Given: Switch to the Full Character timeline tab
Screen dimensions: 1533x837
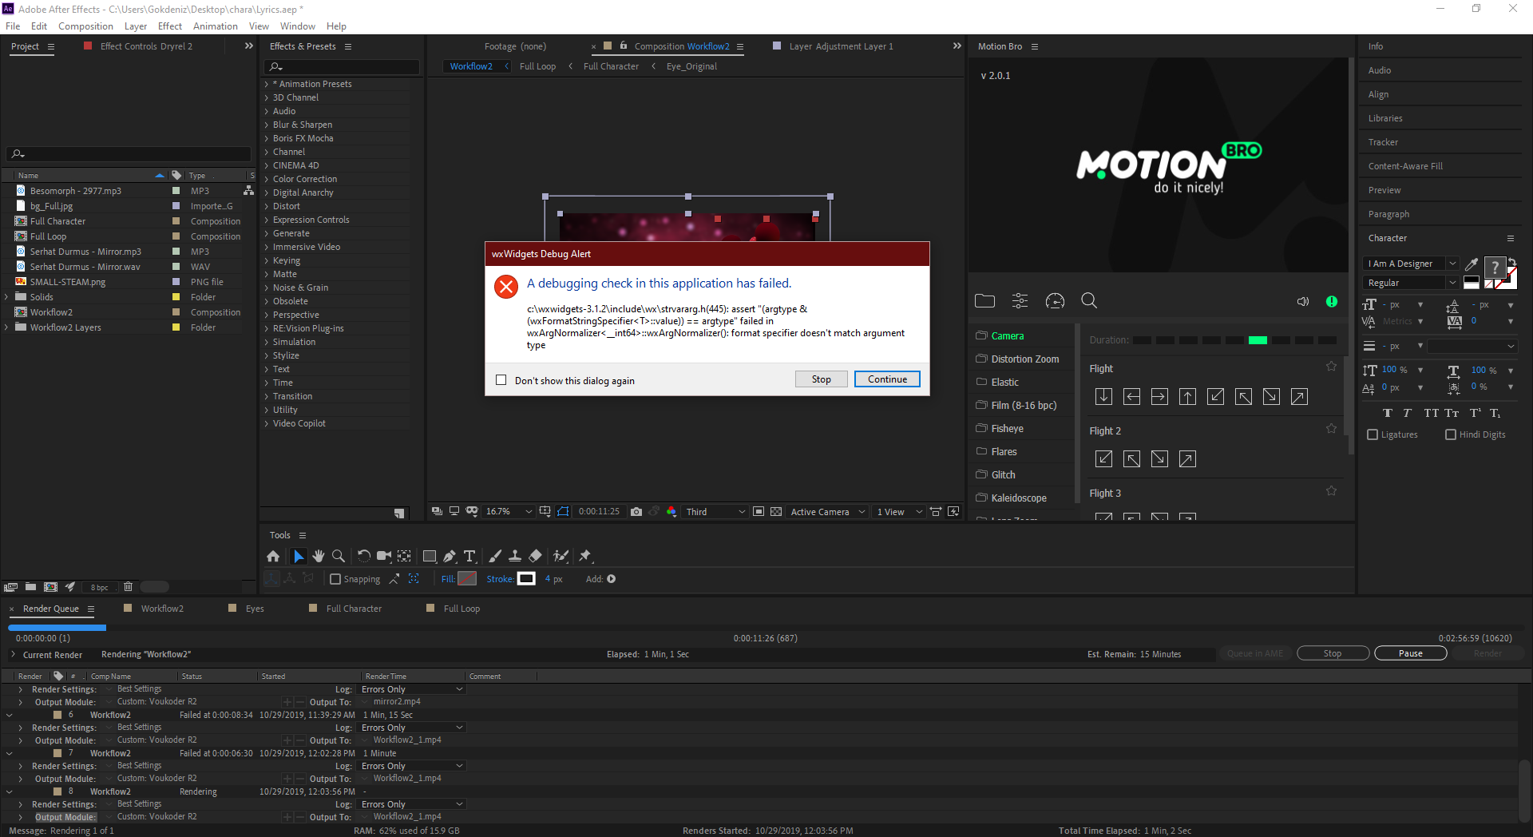Looking at the screenshot, I should click(354, 609).
